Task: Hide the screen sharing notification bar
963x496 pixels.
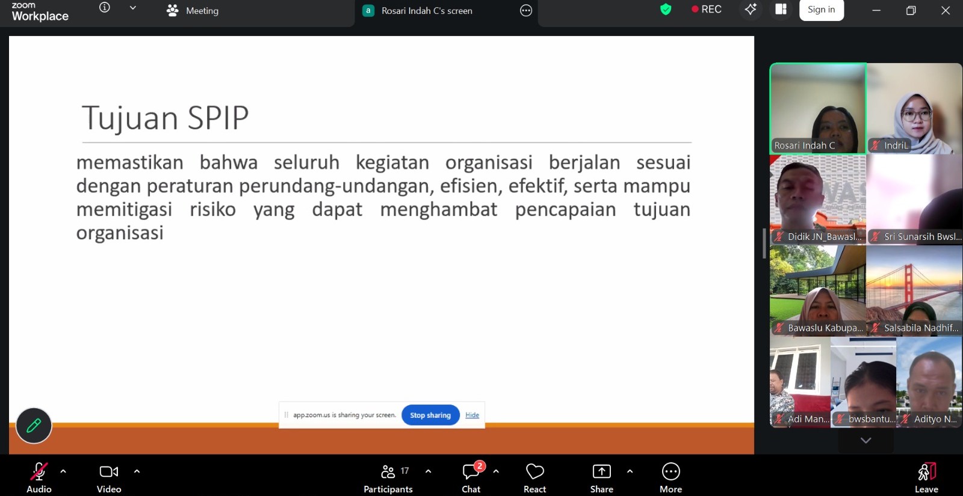Action: tap(472, 415)
